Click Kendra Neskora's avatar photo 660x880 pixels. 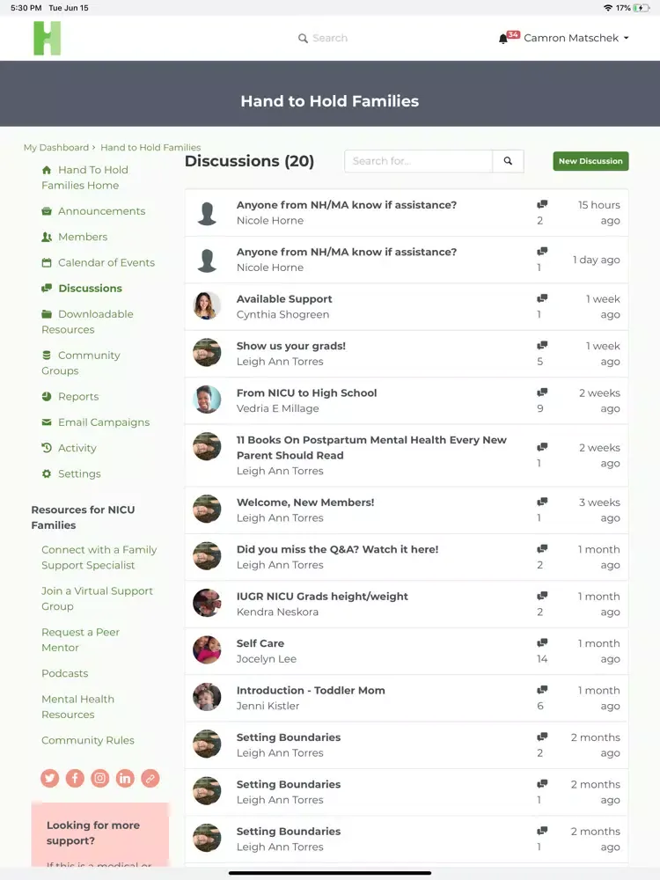[x=207, y=603]
